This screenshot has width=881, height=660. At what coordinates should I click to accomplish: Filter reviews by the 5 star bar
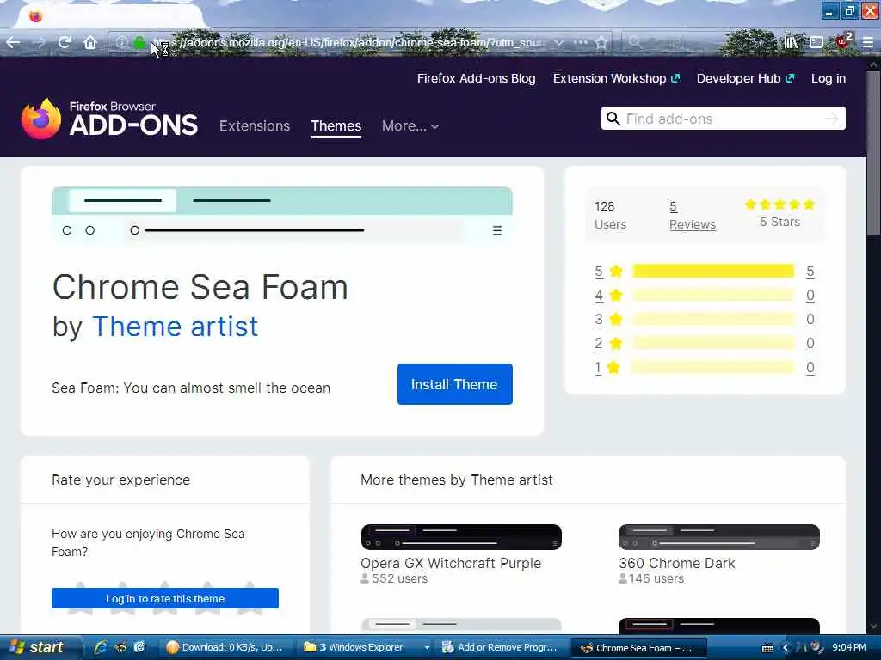point(713,271)
